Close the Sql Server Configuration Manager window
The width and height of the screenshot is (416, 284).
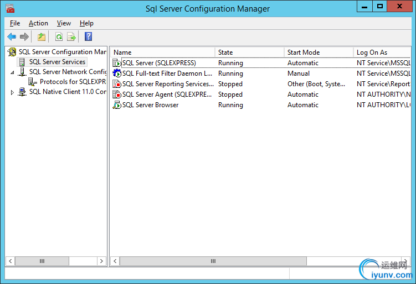[399, 6]
